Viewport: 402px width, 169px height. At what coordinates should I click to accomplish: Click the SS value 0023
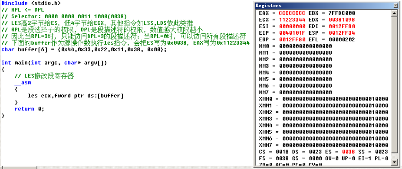(382, 152)
